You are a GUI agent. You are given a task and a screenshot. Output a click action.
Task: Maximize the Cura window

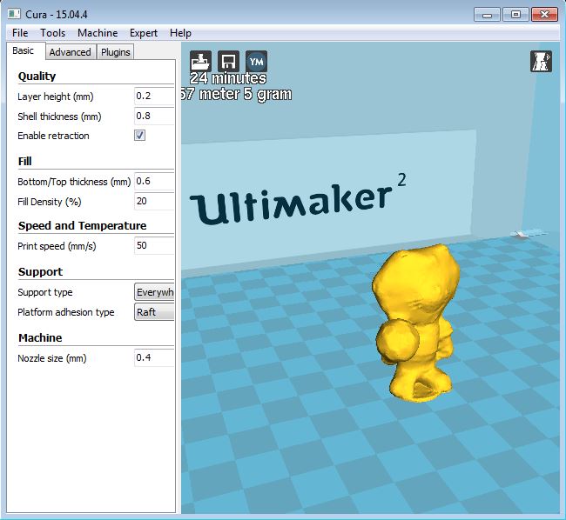point(515,15)
